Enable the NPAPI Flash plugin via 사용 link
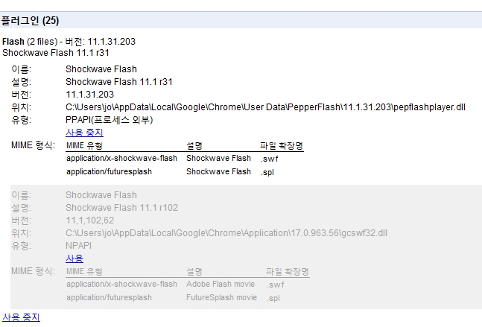This screenshot has width=482, height=327. click(74, 258)
